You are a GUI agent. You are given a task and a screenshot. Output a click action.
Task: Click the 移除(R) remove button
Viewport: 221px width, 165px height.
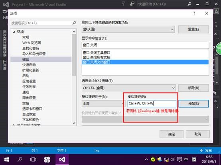[x=193, y=88]
